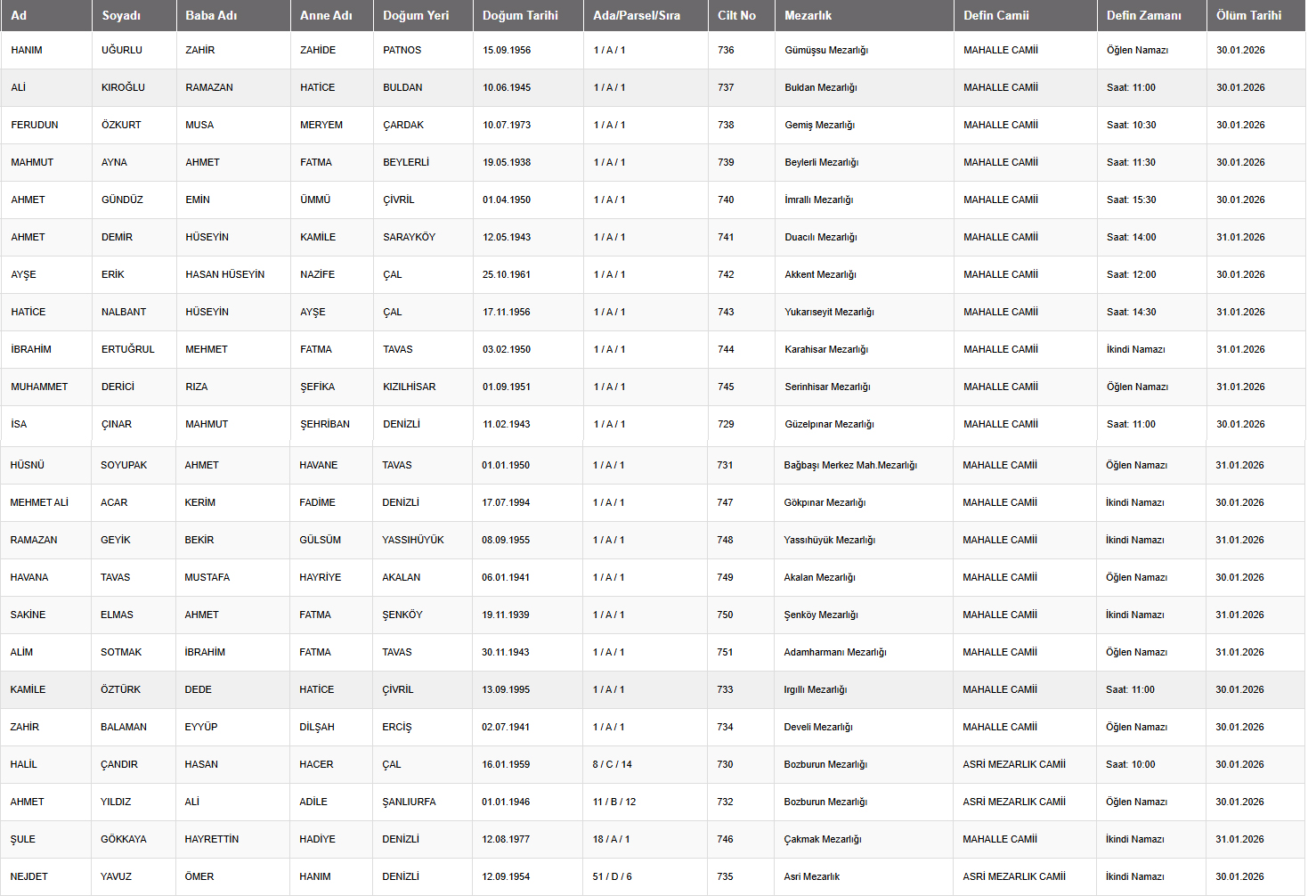Select the parcel cell 8 / C / 14

(612, 764)
